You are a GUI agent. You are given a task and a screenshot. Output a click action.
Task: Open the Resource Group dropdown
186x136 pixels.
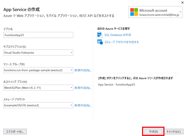(x=38, y=70)
